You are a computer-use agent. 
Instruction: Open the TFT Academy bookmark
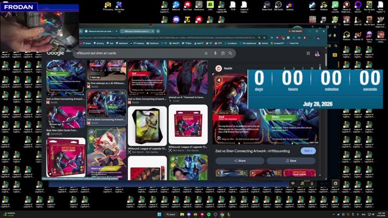pos(138,43)
